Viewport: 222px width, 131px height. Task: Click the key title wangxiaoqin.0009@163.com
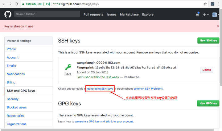pyautogui.click(x=98, y=63)
